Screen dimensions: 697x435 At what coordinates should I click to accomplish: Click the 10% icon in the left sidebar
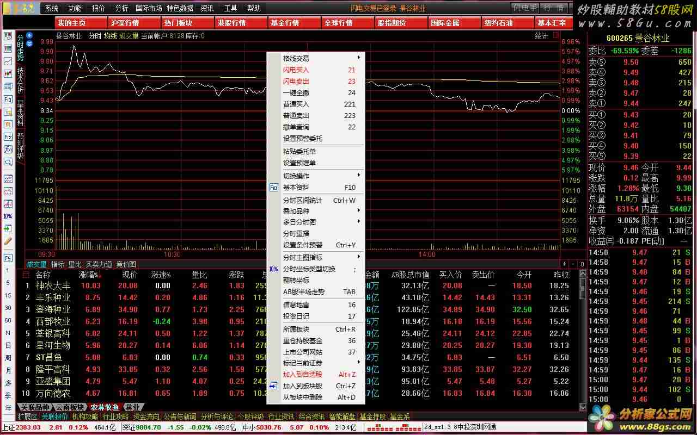click(8, 216)
